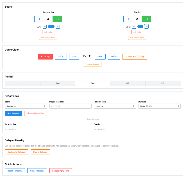Increase Devils shots on goal with plus icon
The width and height of the screenshot is (186, 178).
point(147,27)
